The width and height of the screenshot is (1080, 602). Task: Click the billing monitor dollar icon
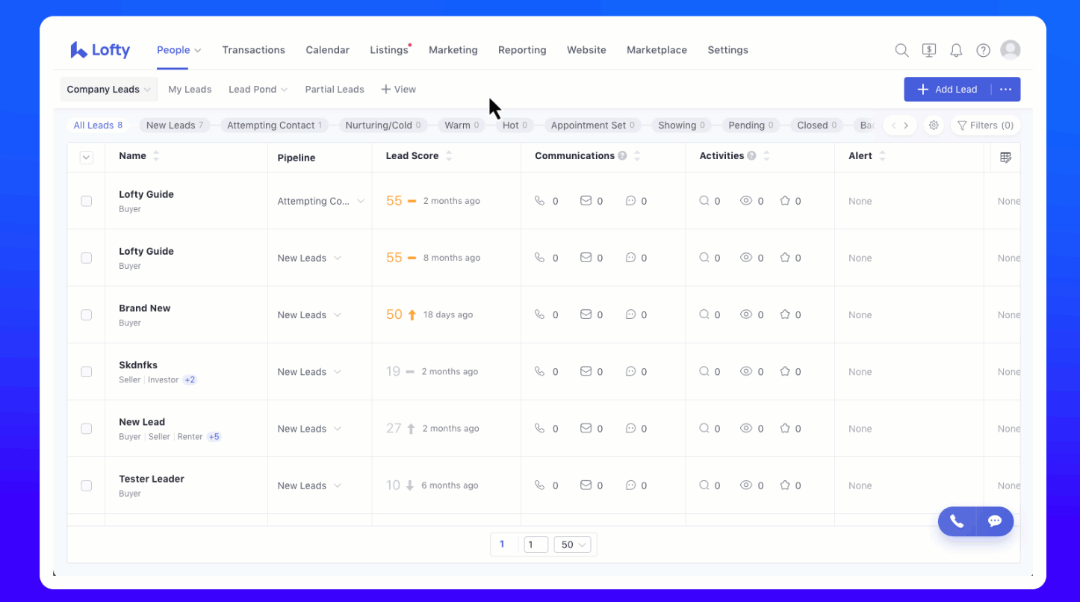928,50
